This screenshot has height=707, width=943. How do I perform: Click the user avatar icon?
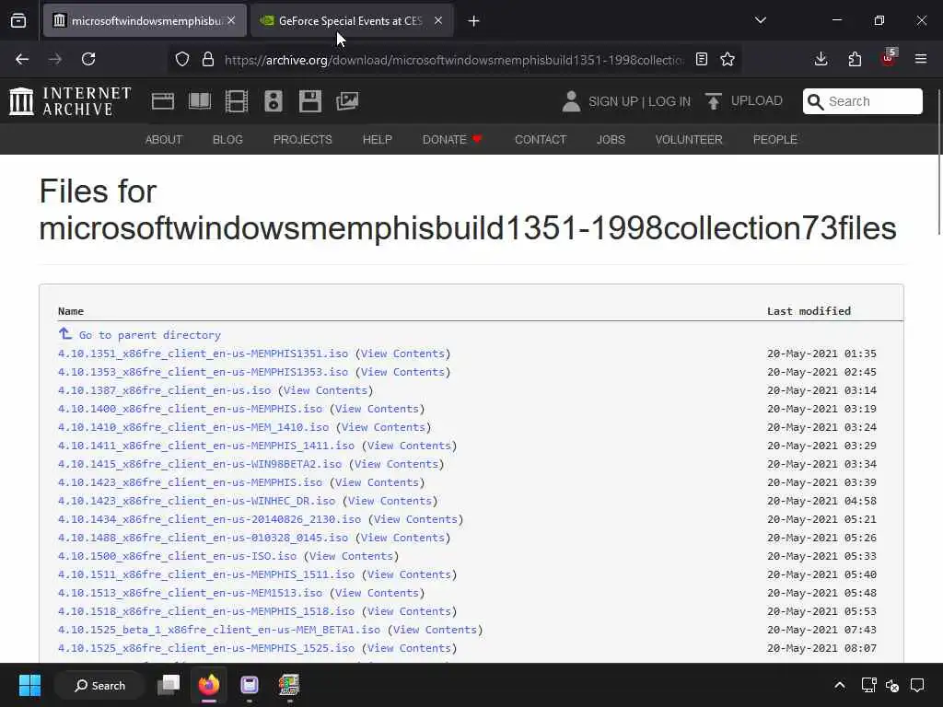coord(571,101)
